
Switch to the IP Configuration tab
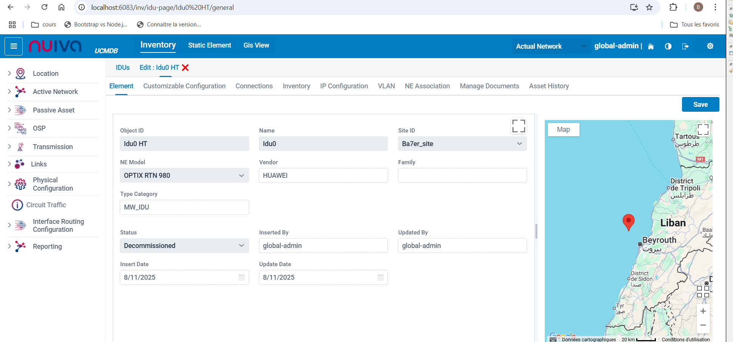(x=344, y=86)
